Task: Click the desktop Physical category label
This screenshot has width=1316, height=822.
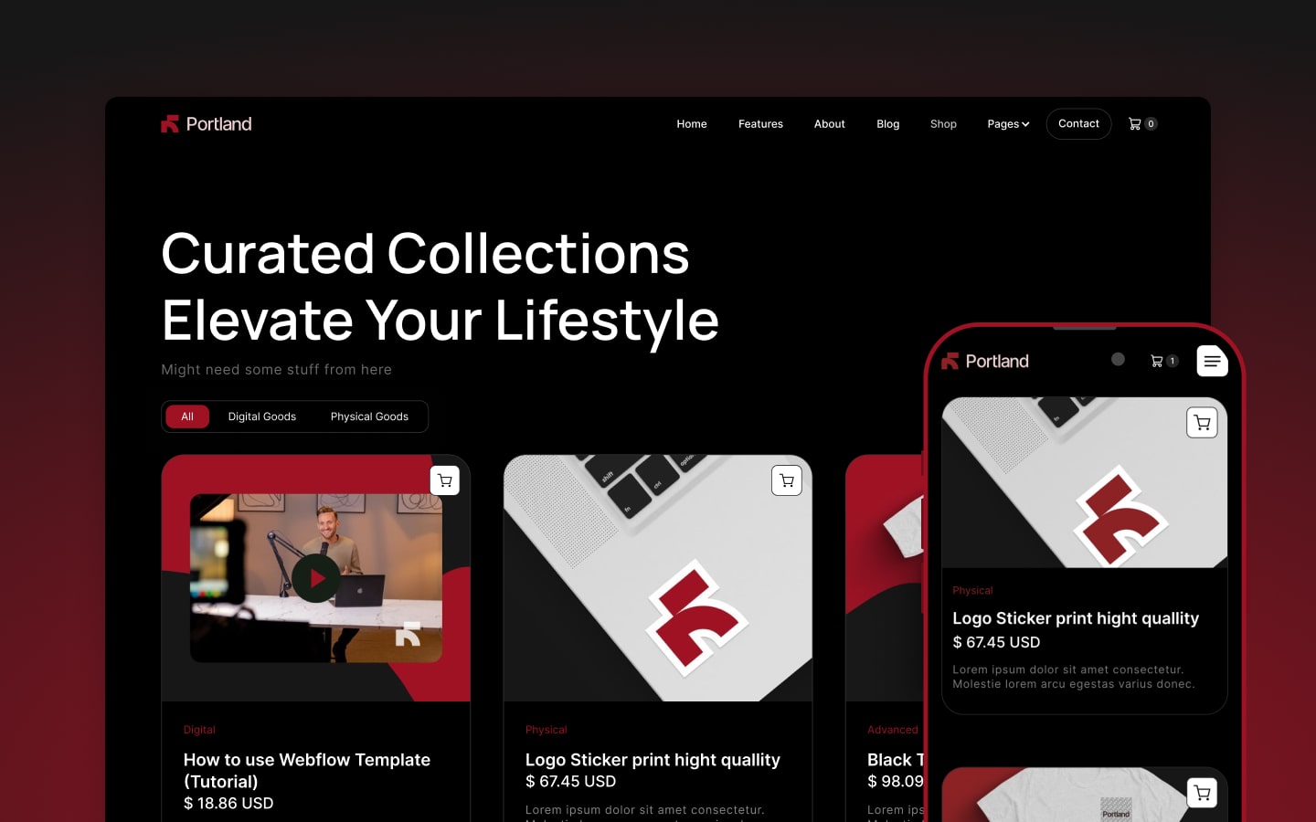Action: pos(547,730)
